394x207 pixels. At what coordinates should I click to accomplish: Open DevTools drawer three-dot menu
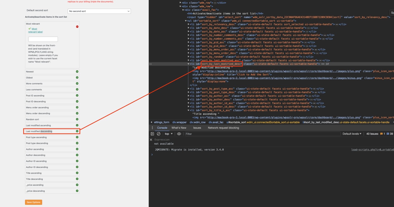pyautogui.click(x=152, y=128)
